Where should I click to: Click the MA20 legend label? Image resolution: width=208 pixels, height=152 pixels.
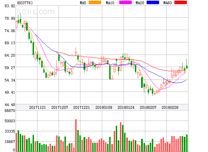(x=140, y=3)
